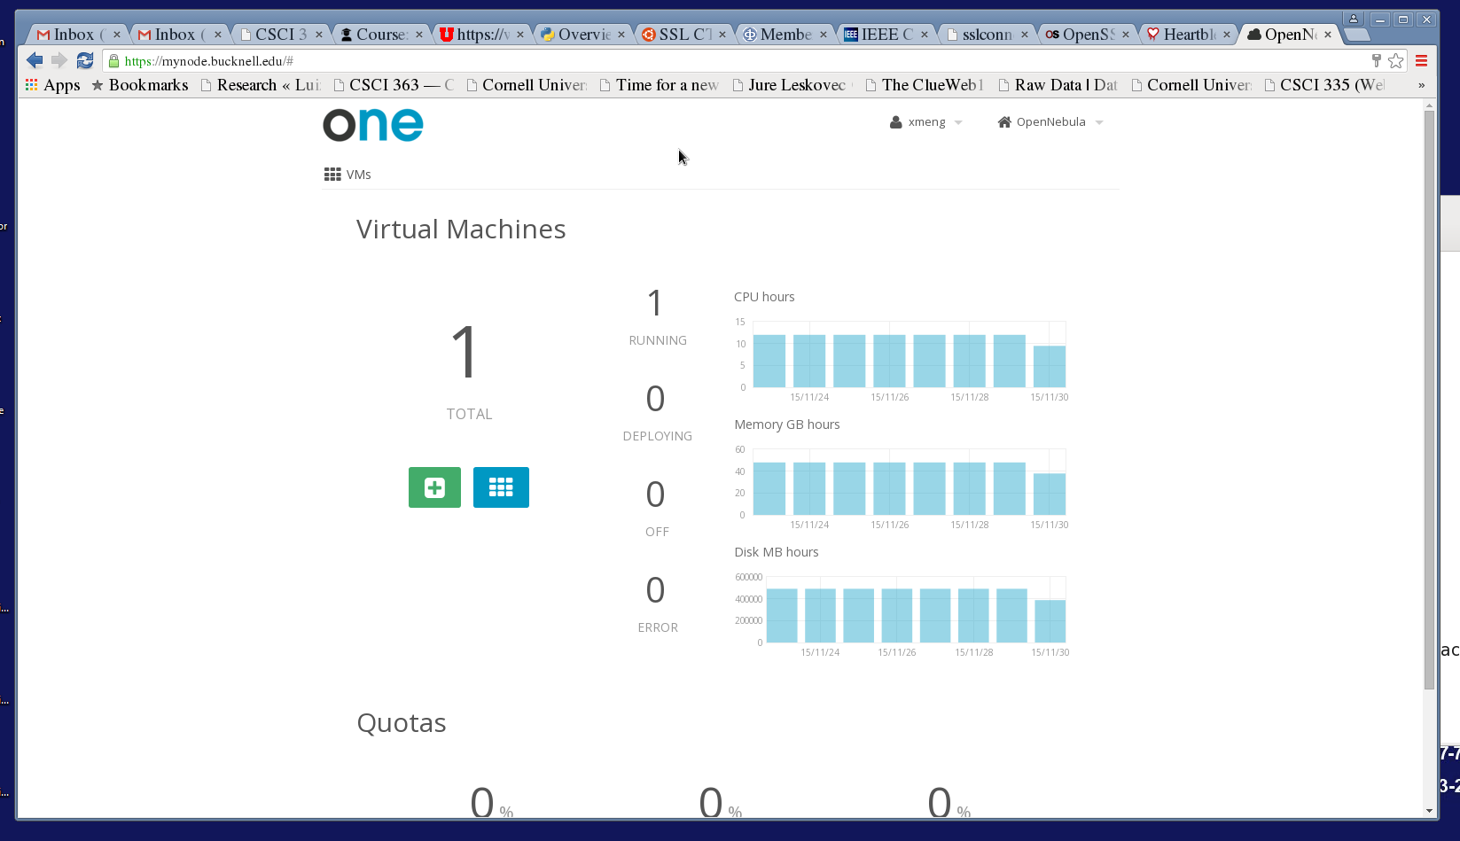Open the Chrome hamburger menu
Image resolution: width=1460 pixels, height=841 pixels.
pyautogui.click(x=1421, y=60)
